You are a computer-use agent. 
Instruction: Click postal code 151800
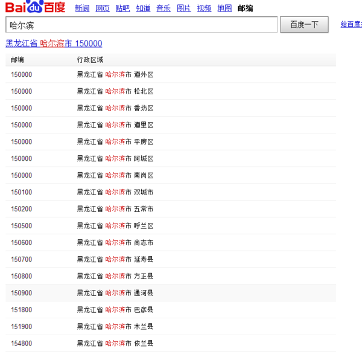(22, 310)
